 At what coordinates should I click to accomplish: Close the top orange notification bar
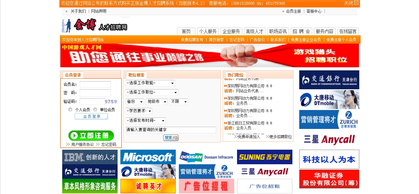351,3
